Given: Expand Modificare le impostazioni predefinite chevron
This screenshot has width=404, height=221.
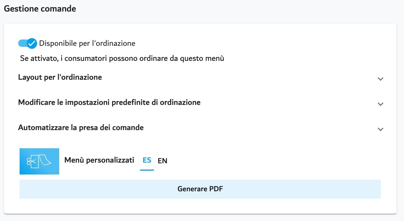Looking at the screenshot, I should (380, 104).
